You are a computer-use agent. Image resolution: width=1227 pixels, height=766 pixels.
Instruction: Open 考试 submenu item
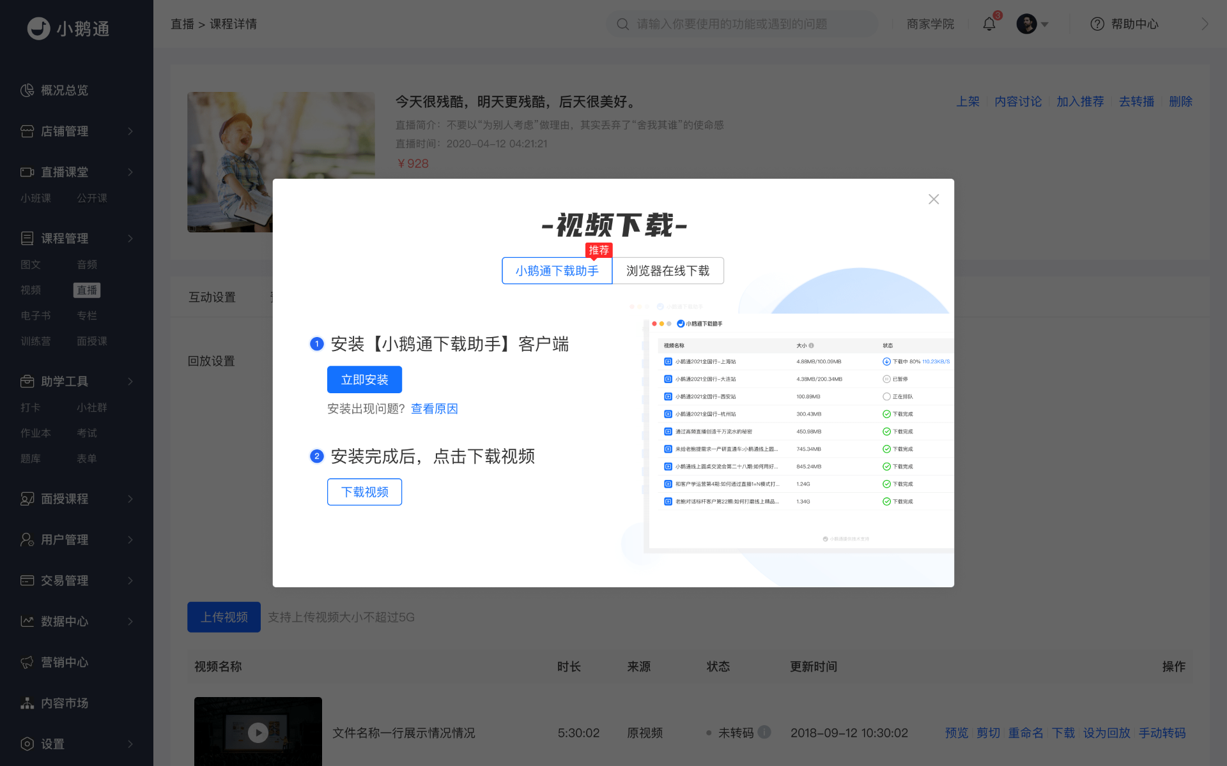tap(87, 433)
